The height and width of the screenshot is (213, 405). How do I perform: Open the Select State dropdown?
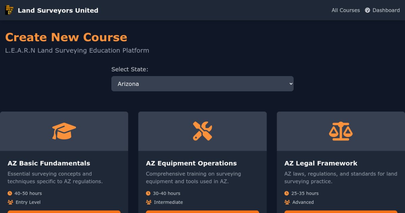[x=202, y=84]
